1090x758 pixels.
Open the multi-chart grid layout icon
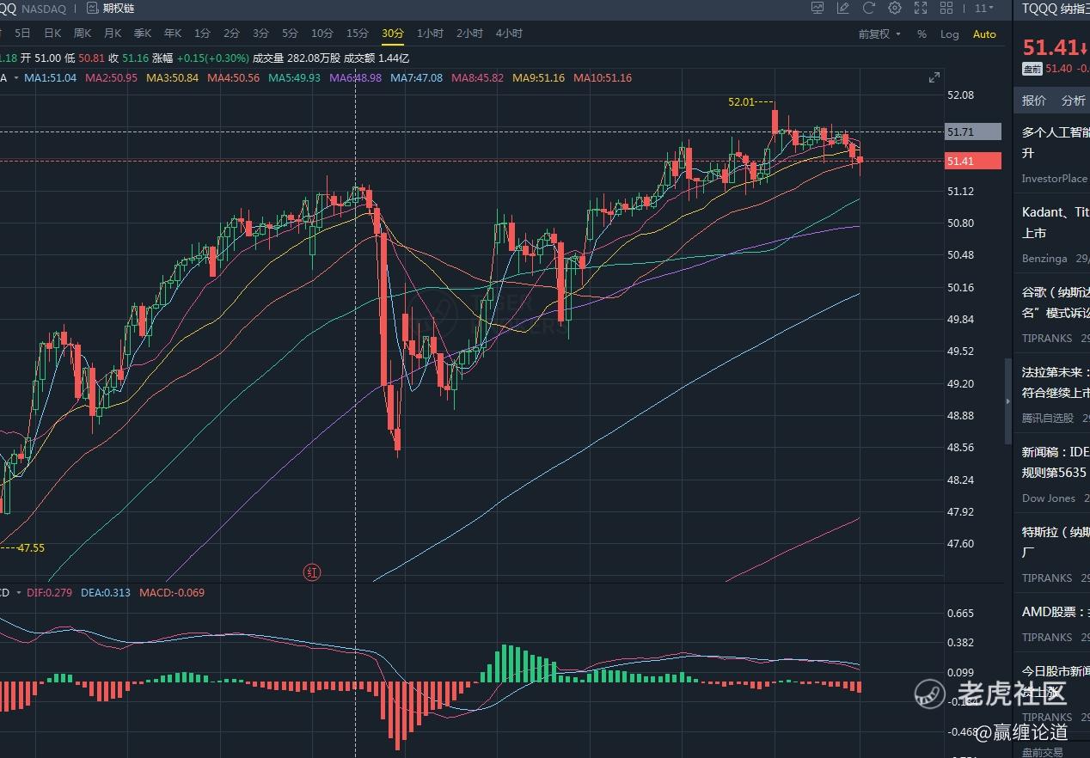946,9
